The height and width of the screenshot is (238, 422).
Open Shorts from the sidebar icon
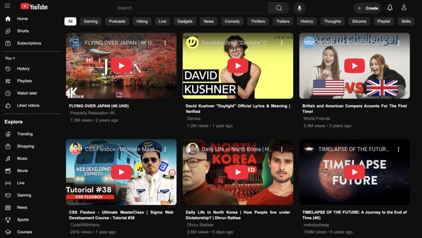[8, 31]
